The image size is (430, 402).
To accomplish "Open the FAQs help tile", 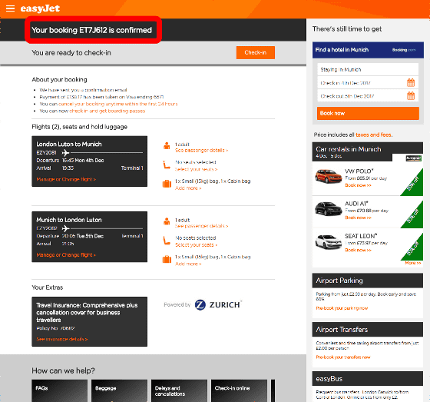I will (60, 390).
